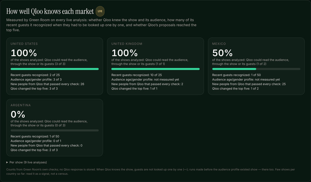Click the 'Measured by Green Room' intro paragraph
311x182 pixels.
[101, 25]
